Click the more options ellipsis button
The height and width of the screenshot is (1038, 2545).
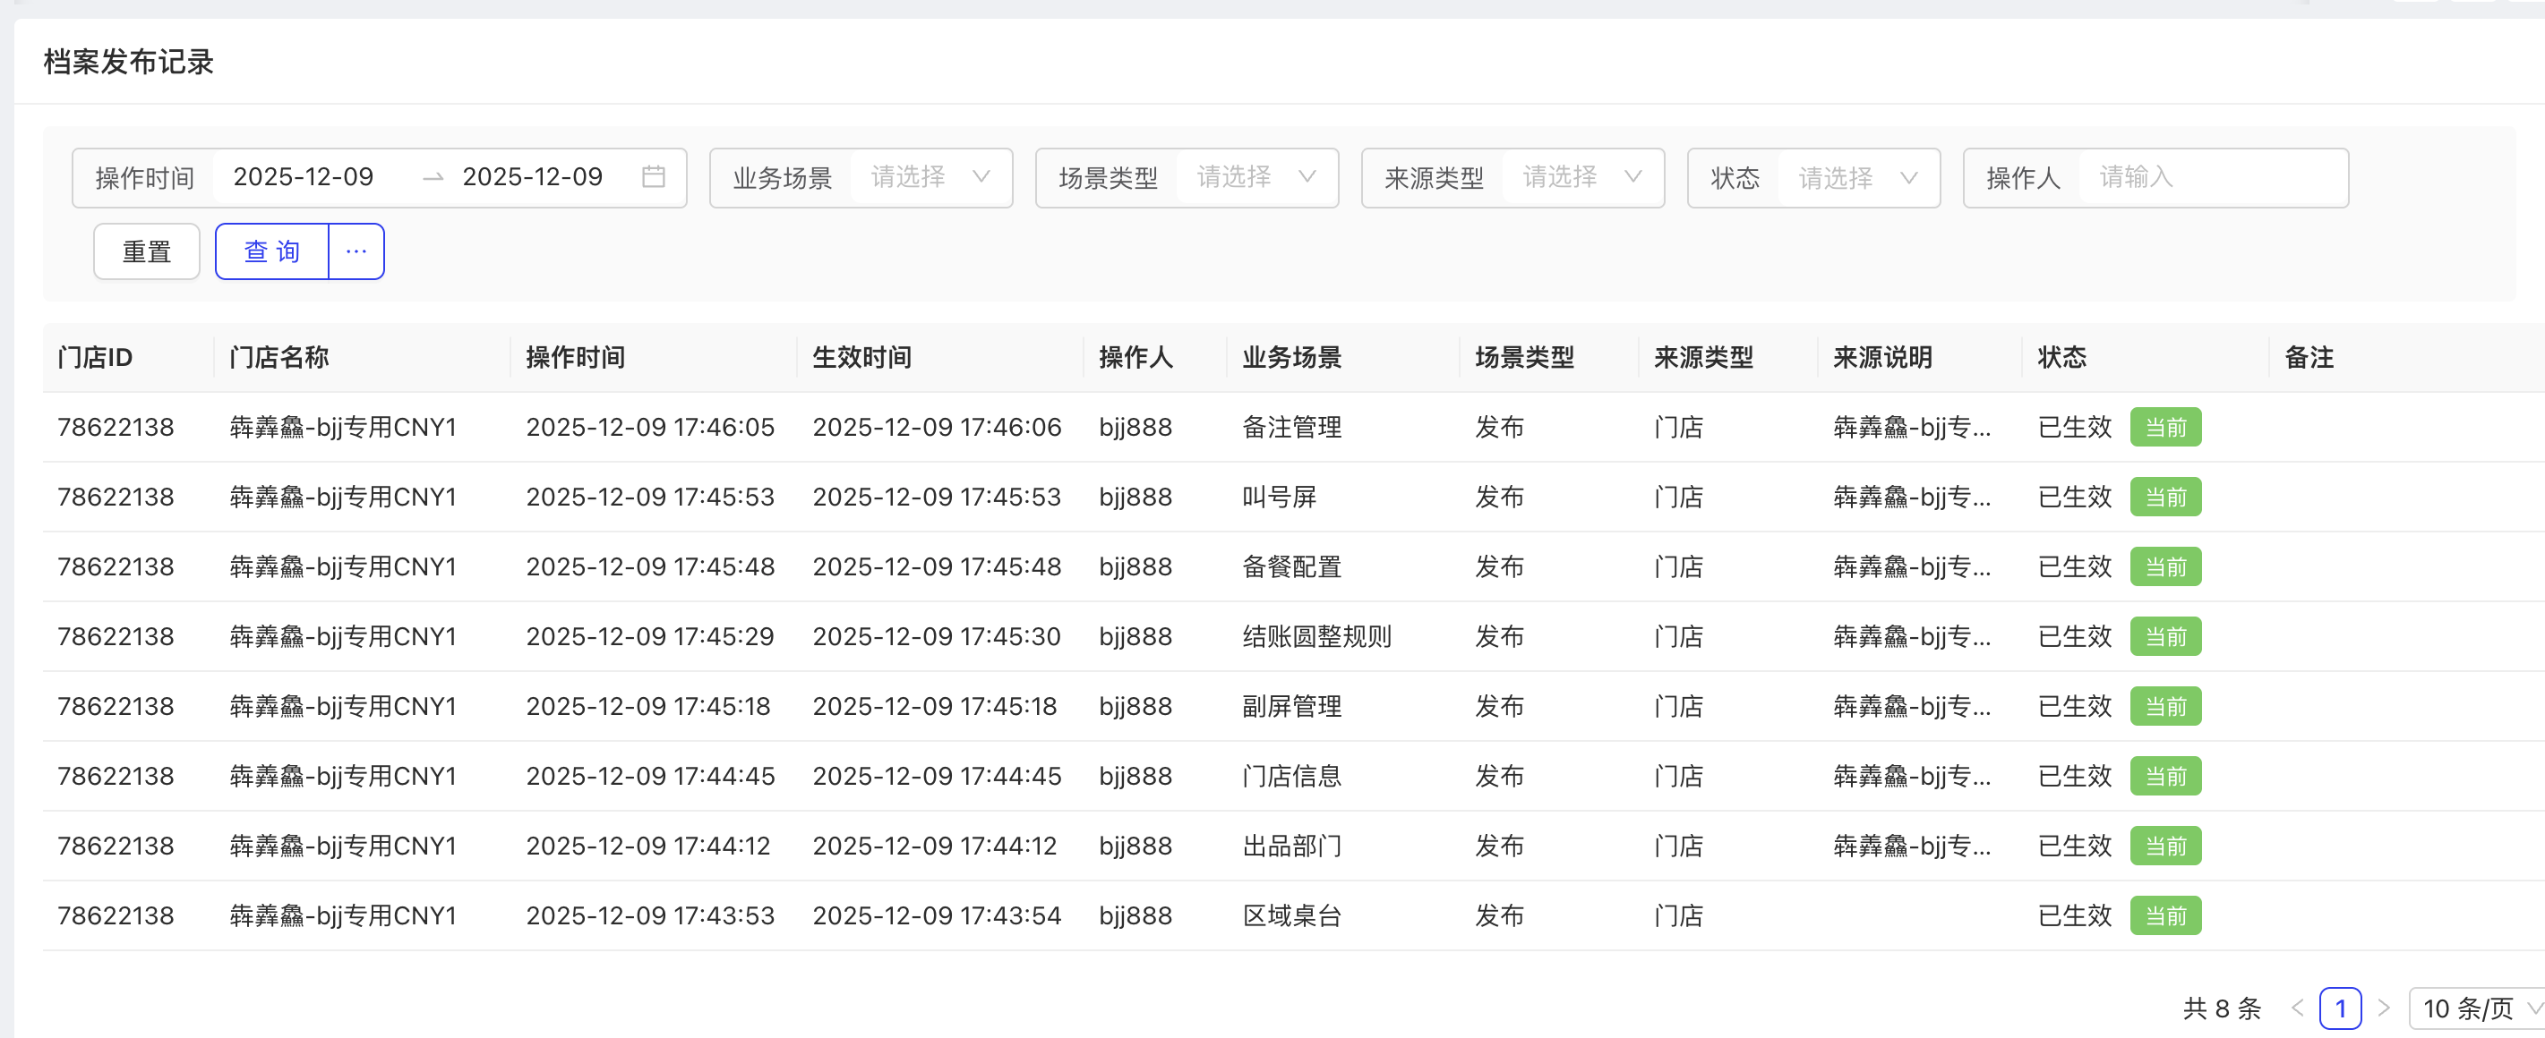[x=356, y=251]
